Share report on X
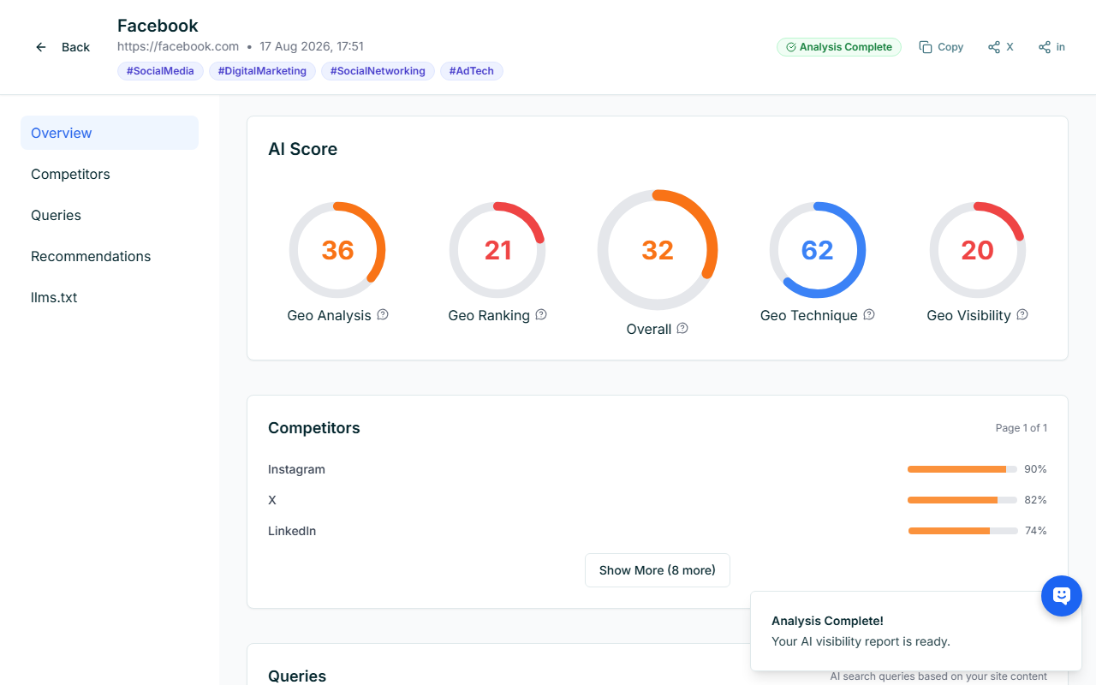The height and width of the screenshot is (685, 1096). click(x=1000, y=47)
